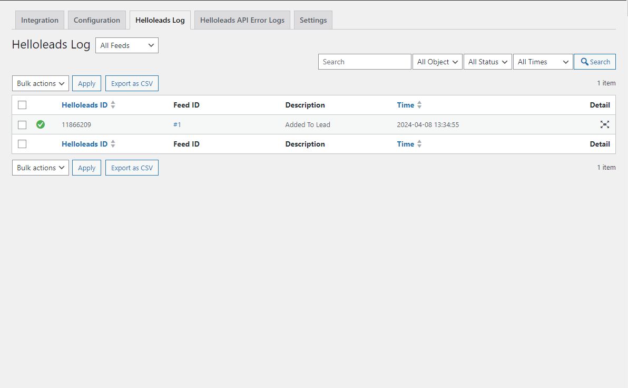Go to the Settings tab
This screenshot has height=388, width=628.
point(313,20)
